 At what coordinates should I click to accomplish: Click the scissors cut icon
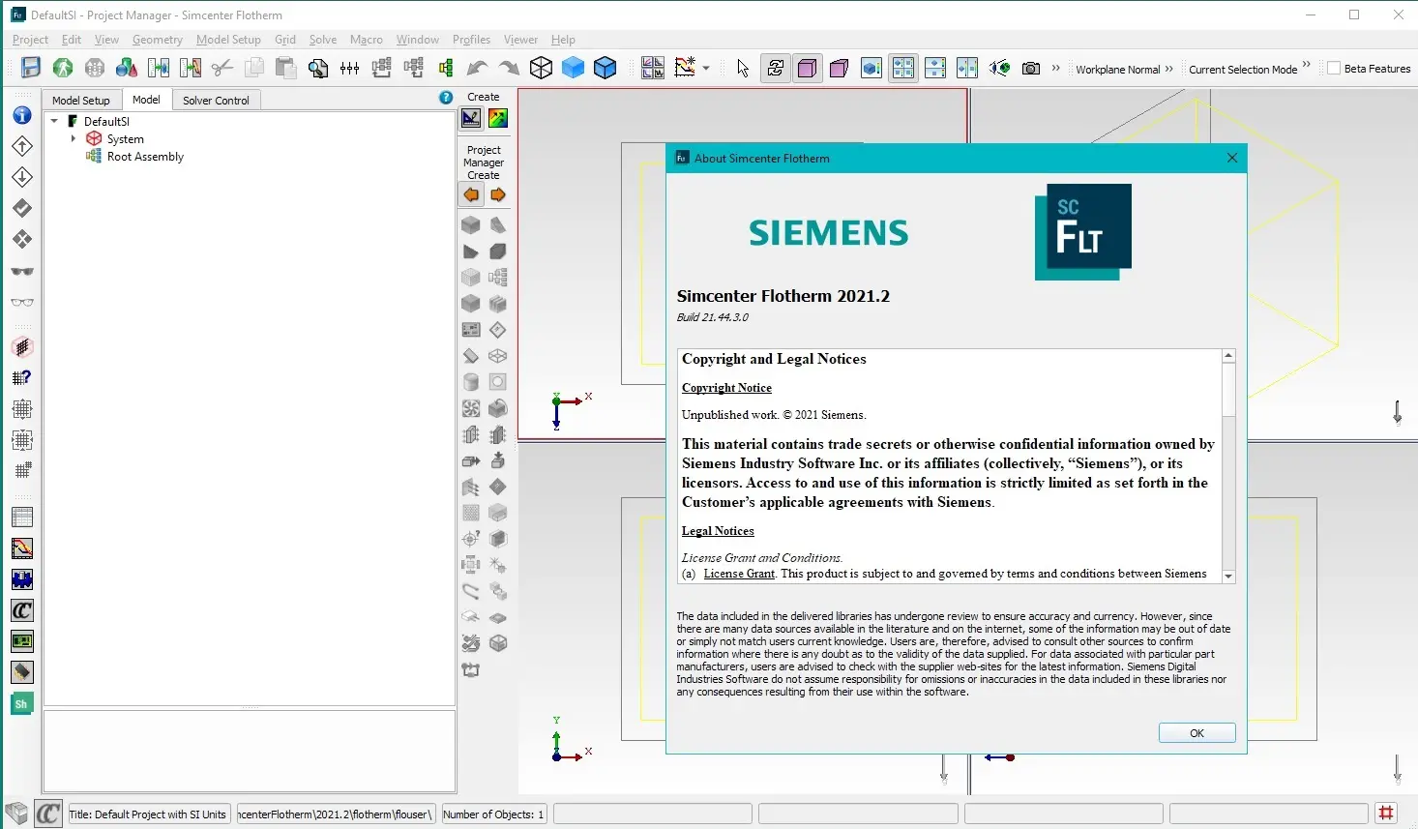pos(222,68)
